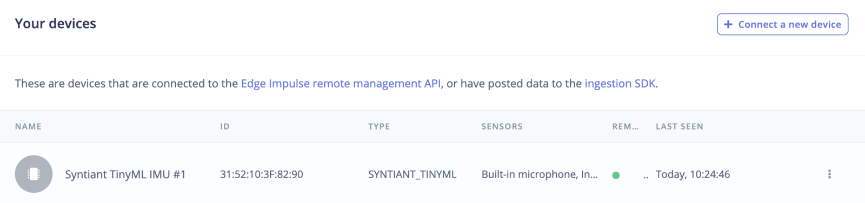Click device ID 31:52:10:3F:82:90

[262, 174]
